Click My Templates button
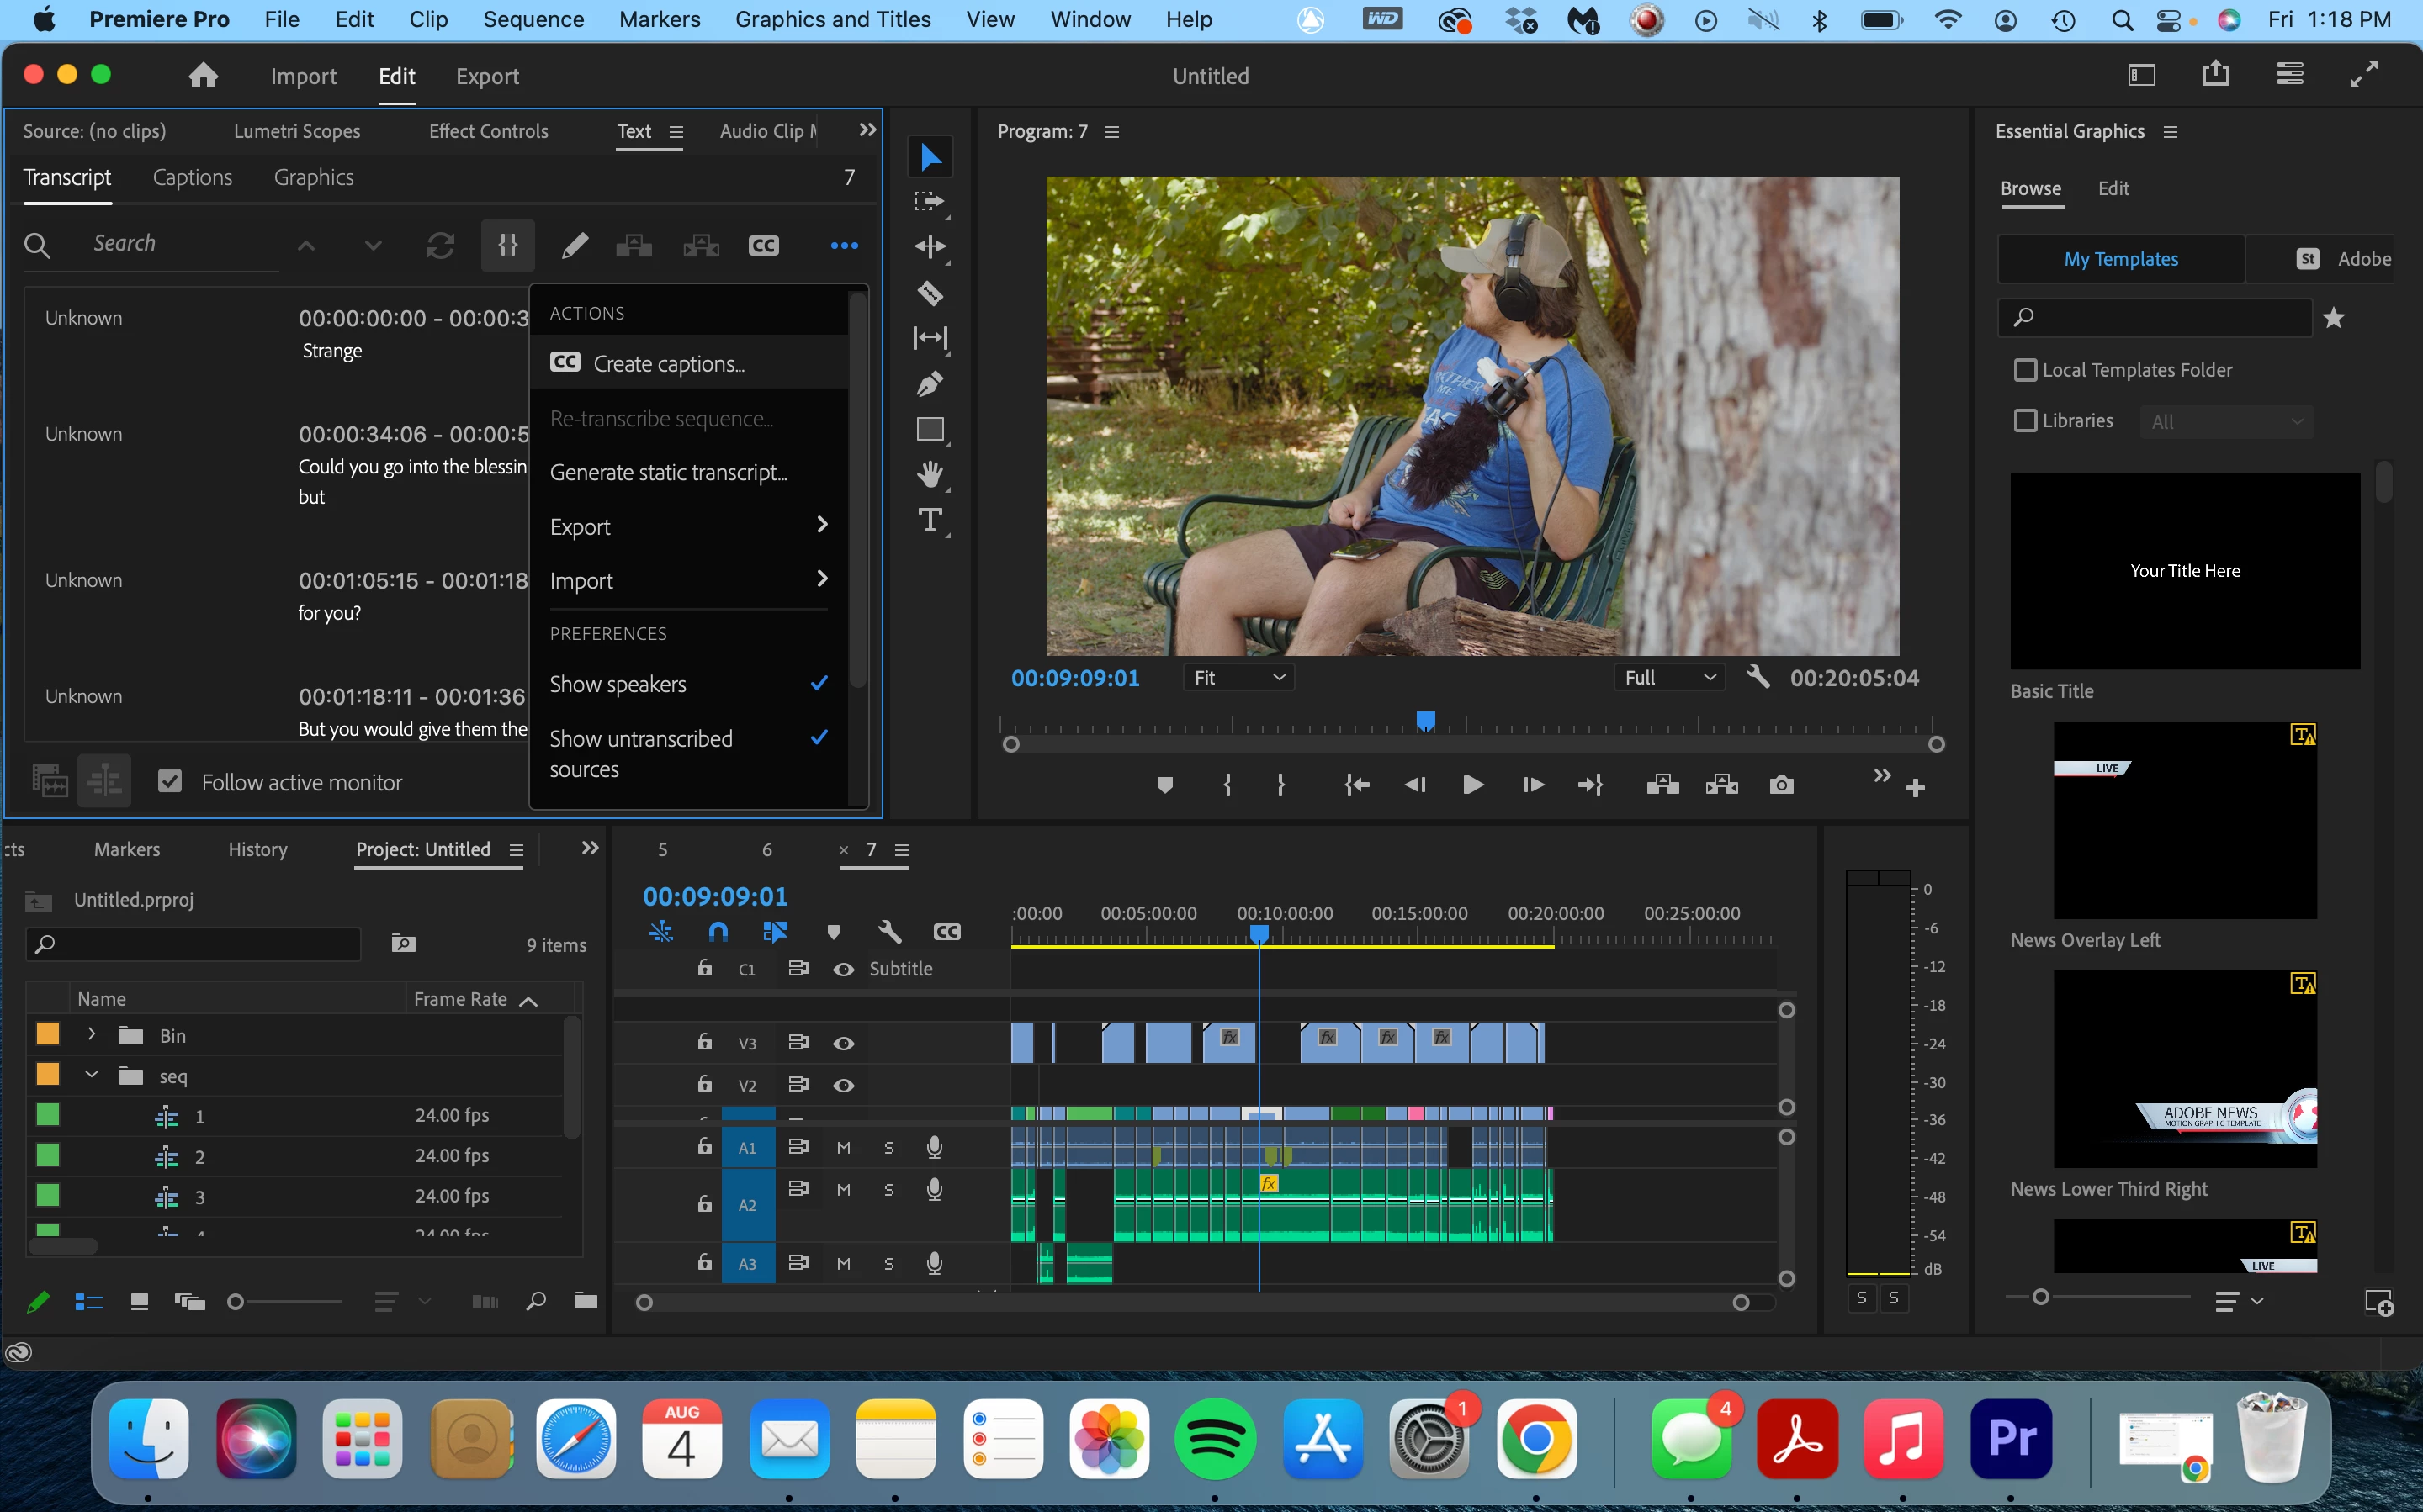The image size is (2423, 1512). pos(2120,259)
